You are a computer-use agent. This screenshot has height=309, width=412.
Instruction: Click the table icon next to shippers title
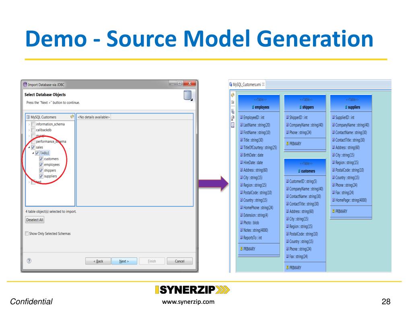(x=301, y=107)
